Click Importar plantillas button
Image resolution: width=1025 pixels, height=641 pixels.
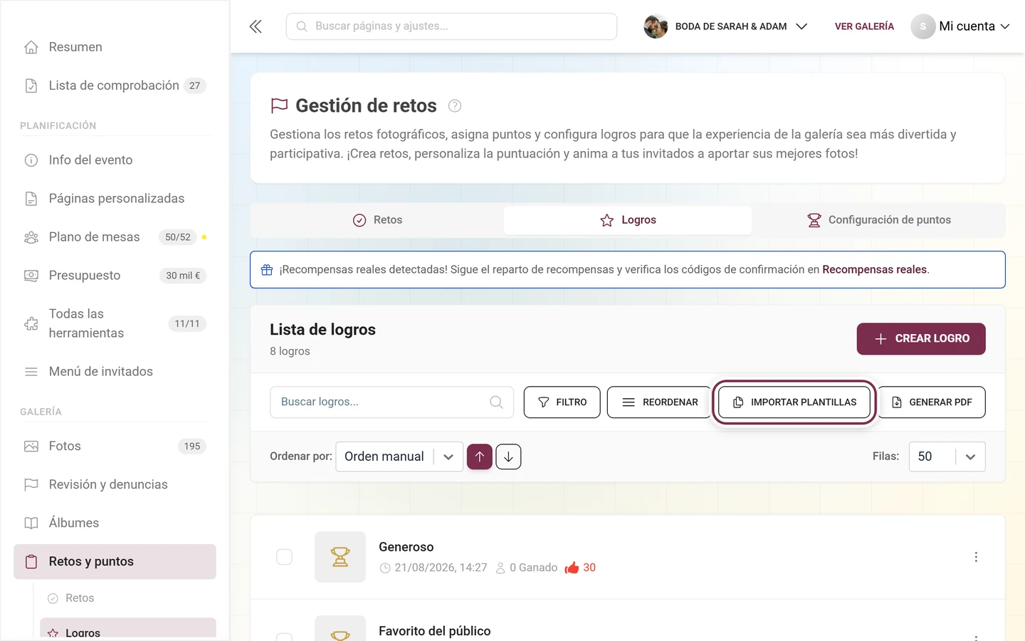click(x=794, y=402)
